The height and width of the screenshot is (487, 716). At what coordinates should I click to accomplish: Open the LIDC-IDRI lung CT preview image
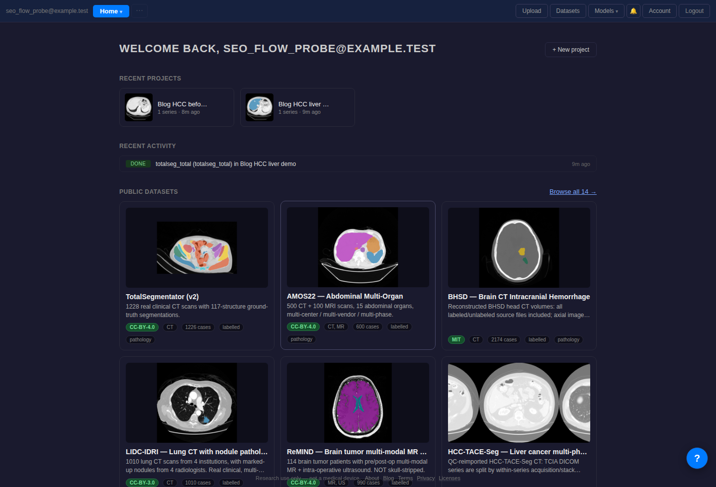pos(197,403)
